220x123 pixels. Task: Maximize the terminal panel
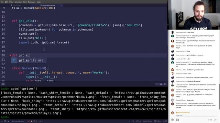161,84
